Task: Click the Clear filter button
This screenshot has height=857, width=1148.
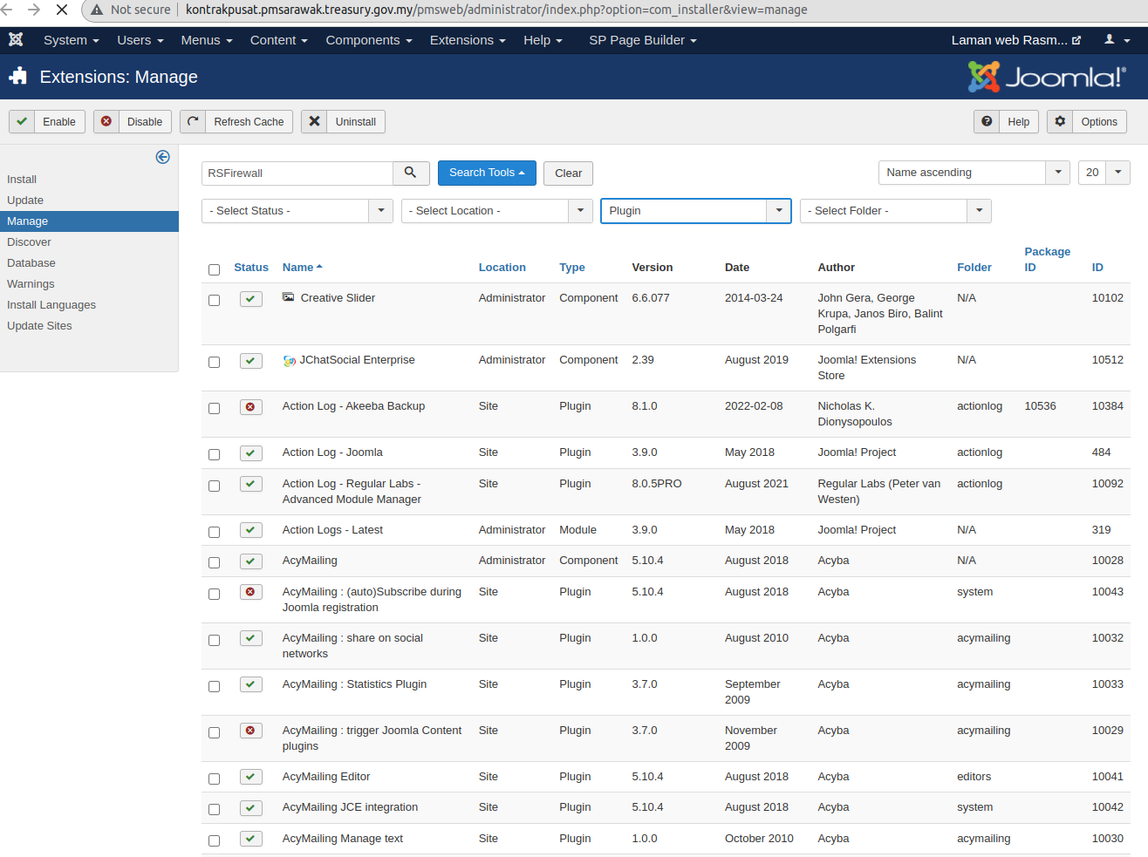Action: [568, 173]
